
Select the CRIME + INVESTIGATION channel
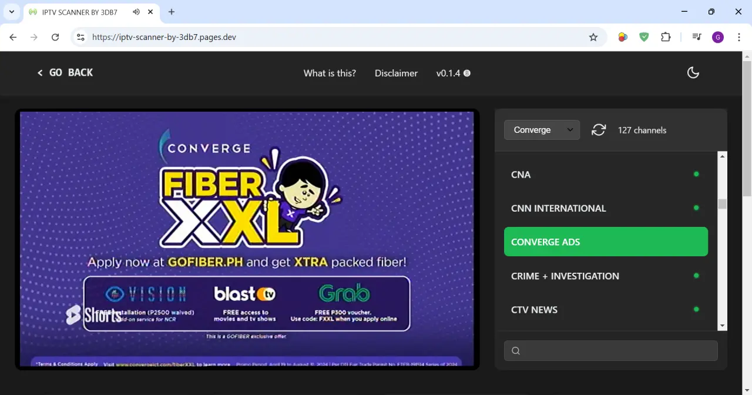606,276
